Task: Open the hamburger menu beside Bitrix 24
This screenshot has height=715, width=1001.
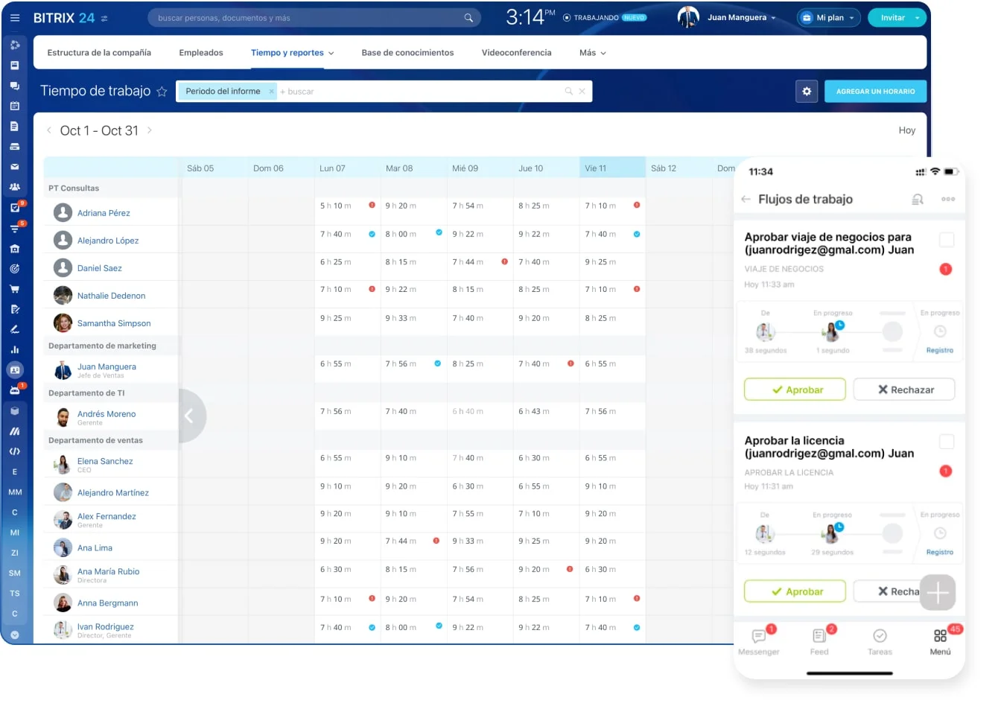Action: coord(15,18)
